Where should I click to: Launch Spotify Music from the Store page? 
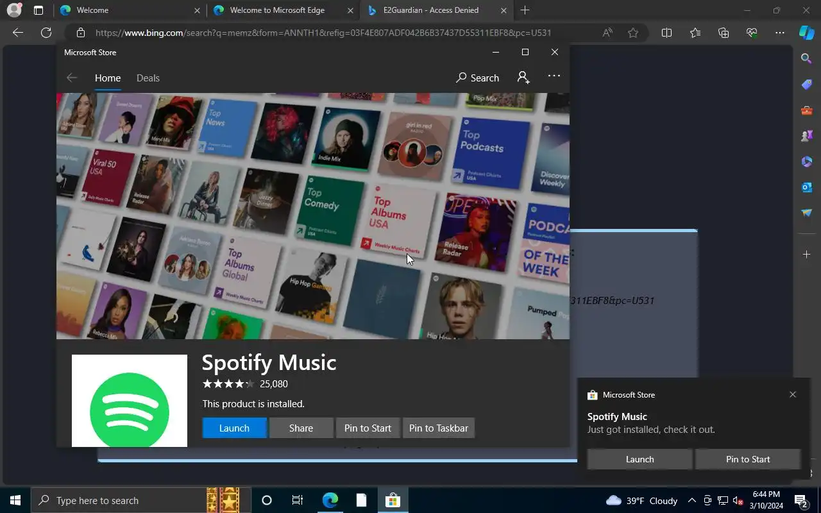pos(234,428)
